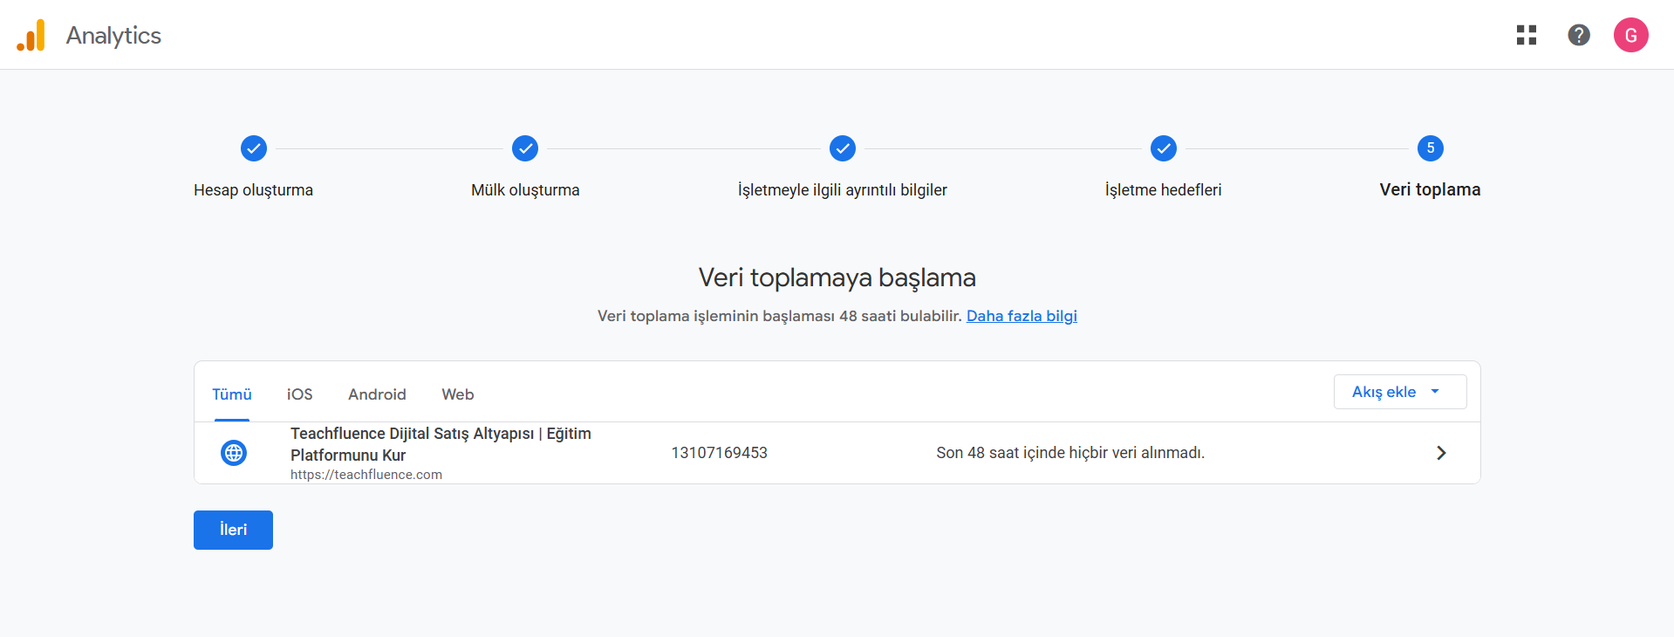Switch to the iOS tab
The width and height of the screenshot is (1674, 637).
(x=299, y=394)
